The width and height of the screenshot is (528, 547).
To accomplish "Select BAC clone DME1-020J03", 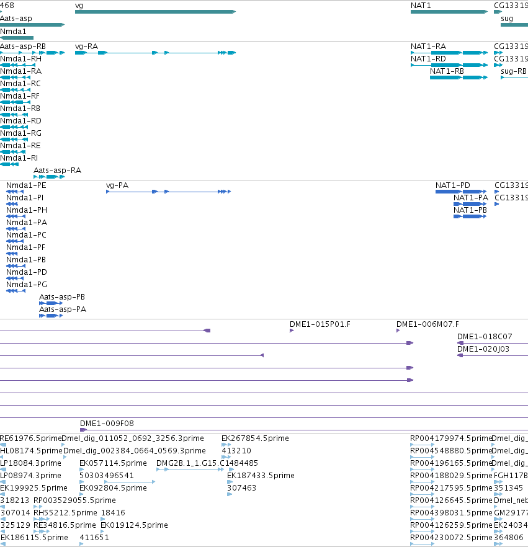I will (x=483, y=349).
